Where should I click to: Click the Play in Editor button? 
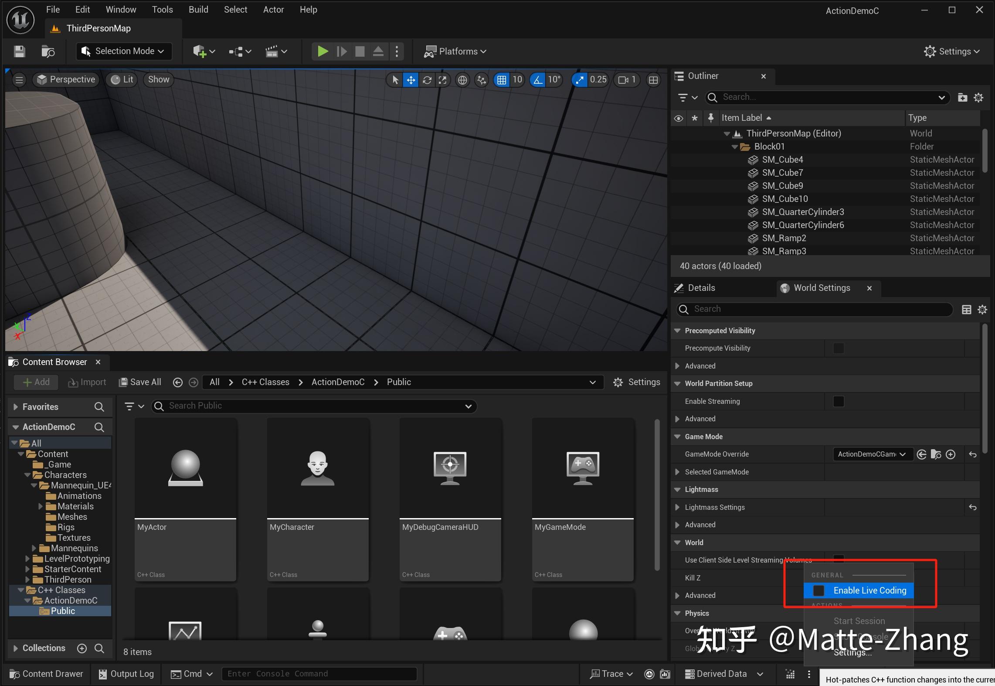322,51
